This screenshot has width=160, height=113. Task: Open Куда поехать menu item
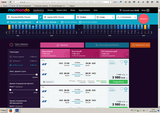tap(84, 10)
